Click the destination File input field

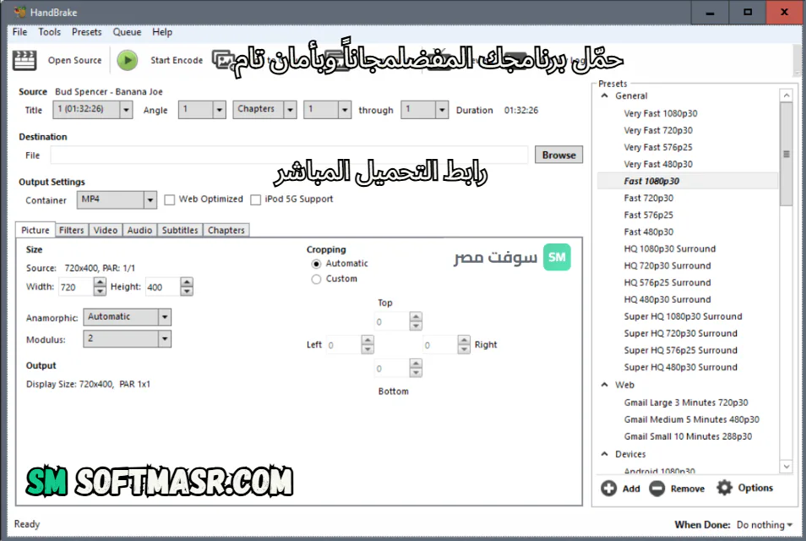tap(289, 155)
